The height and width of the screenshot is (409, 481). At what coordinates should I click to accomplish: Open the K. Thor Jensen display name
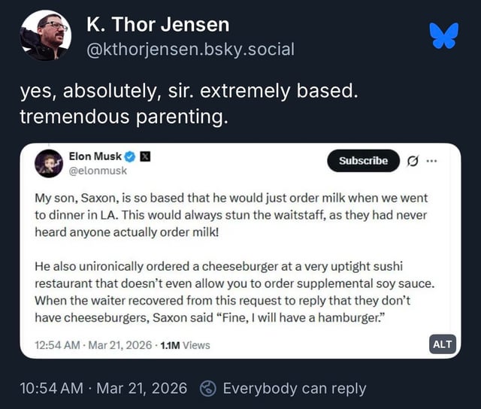[x=158, y=24]
